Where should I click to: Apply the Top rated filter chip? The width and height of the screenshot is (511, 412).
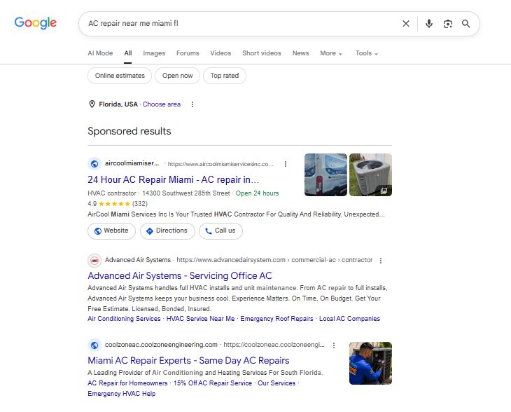pyautogui.click(x=225, y=76)
